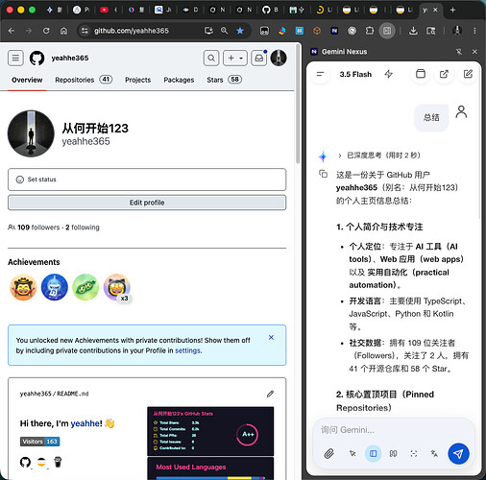The image size is (486, 480).
Task: Click the Starstruck x3 achievement badge
Action: click(117, 287)
